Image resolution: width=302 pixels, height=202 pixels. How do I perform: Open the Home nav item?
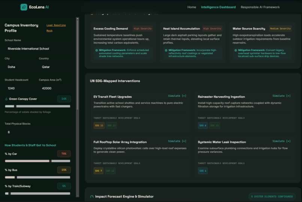point(191,7)
